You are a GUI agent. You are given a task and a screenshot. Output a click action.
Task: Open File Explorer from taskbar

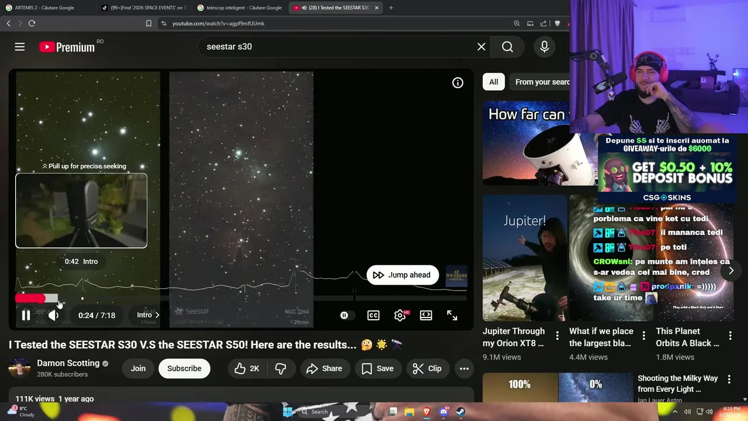point(410,412)
